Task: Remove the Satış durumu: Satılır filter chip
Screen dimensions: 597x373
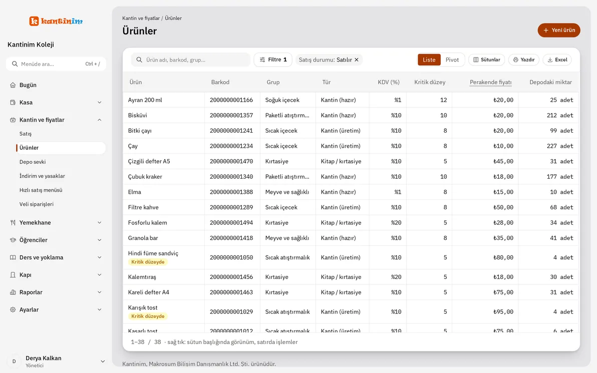Action: coord(357,60)
